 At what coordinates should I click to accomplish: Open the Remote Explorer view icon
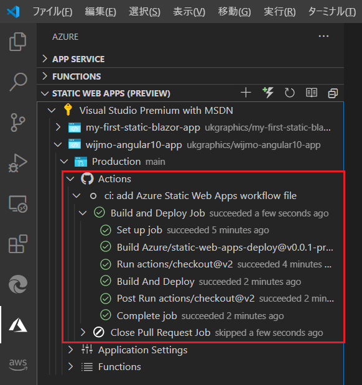[x=17, y=204]
